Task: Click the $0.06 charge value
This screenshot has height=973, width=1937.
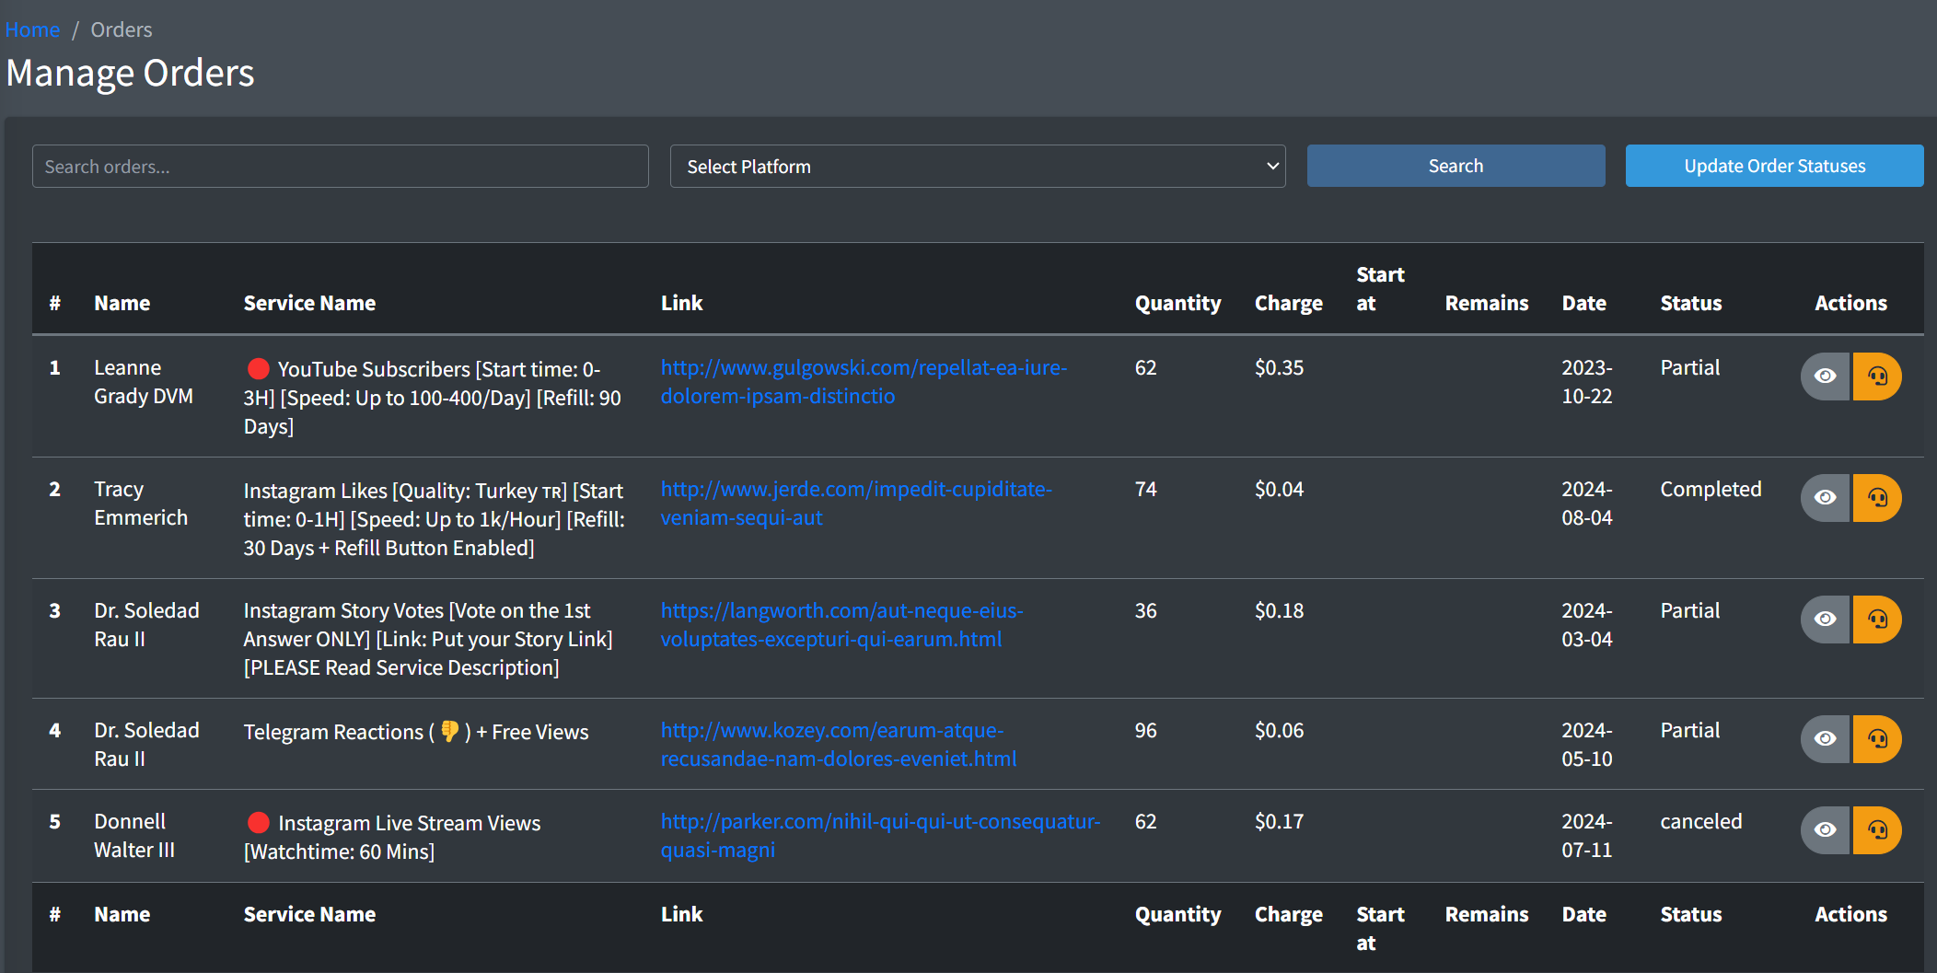Action: (x=1279, y=730)
